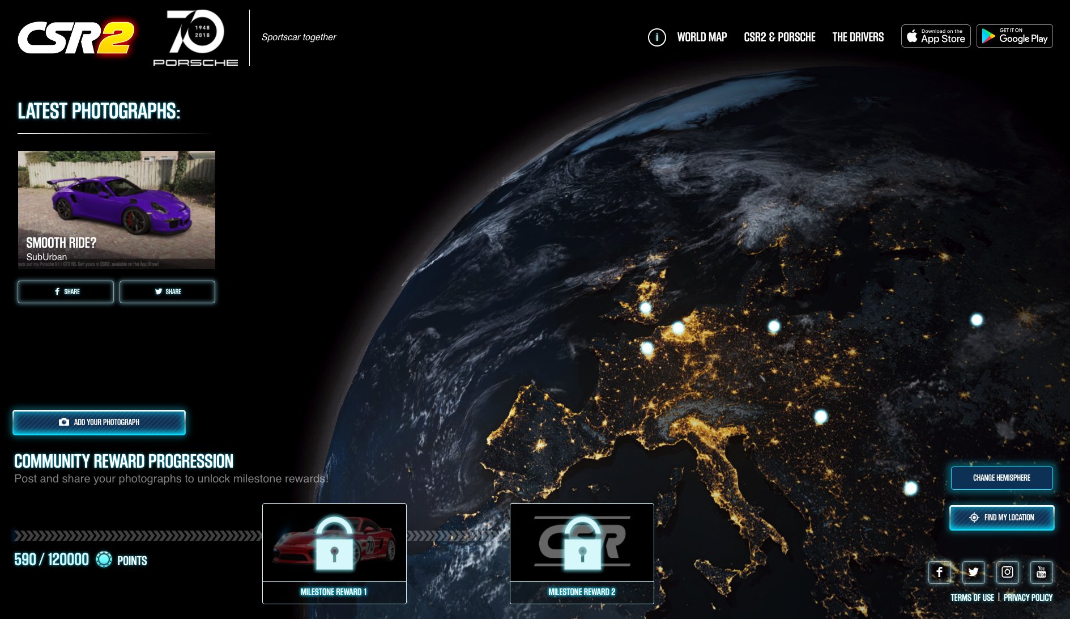This screenshot has width=1070, height=619.
Task: Go to World Map
Action: pyautogui.click(x=702, y=37)
